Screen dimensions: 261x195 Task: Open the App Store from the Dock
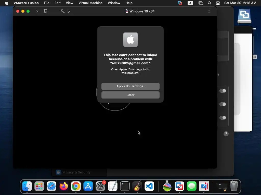pos(88,186)
